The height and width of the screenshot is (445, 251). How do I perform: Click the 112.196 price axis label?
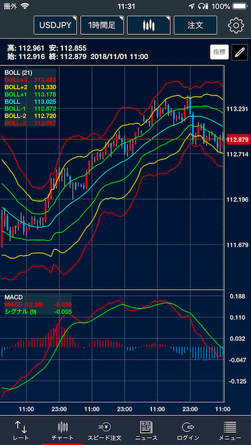pos(238,200)
